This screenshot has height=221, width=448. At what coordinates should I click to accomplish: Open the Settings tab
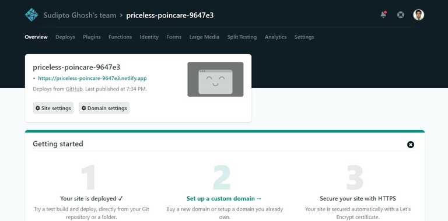coord(304,37)
